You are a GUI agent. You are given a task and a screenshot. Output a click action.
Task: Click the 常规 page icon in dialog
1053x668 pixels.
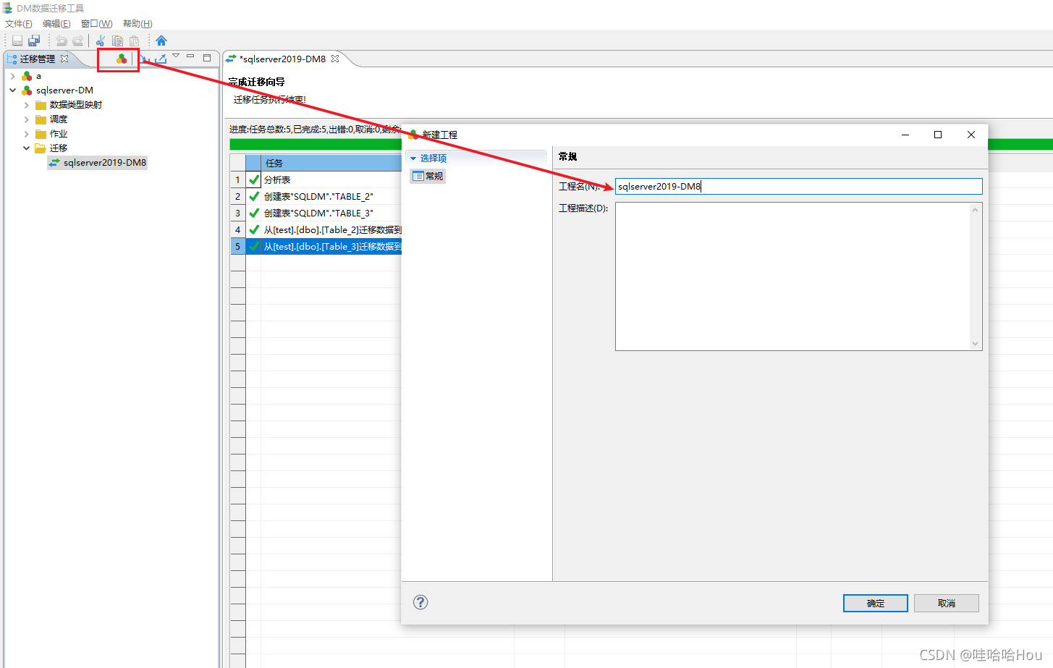(x=418, y=176)
